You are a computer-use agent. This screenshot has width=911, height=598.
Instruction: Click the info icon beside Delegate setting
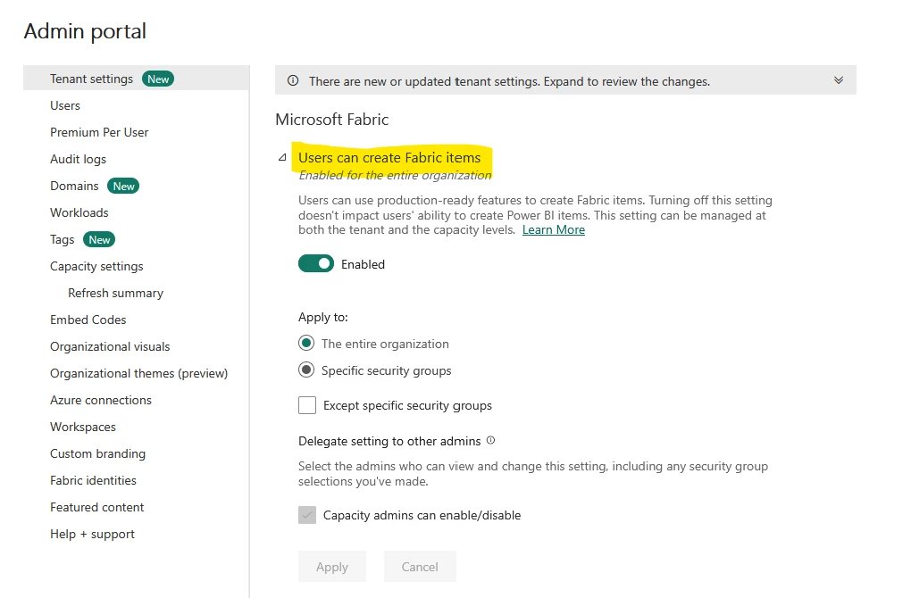[490, 441]
